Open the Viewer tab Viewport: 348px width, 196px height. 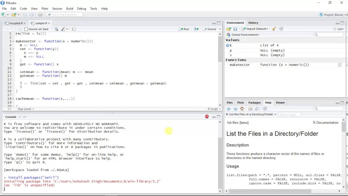(x=280, y=103)
